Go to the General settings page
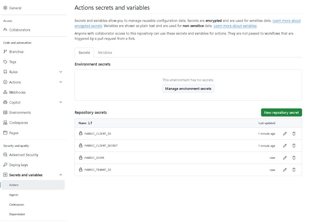 click(15, 8)
